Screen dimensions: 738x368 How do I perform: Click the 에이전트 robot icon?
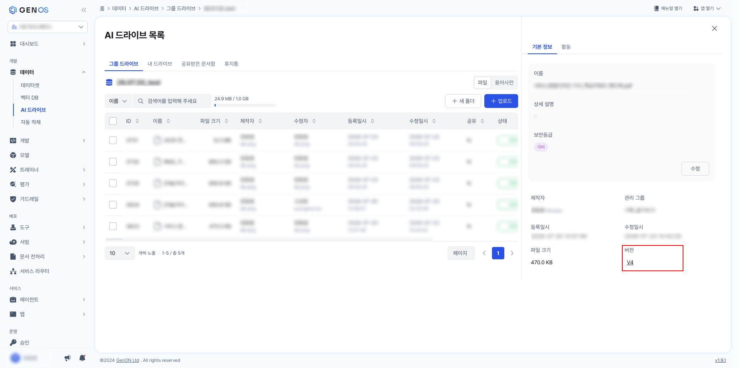(x=13, y=300)
